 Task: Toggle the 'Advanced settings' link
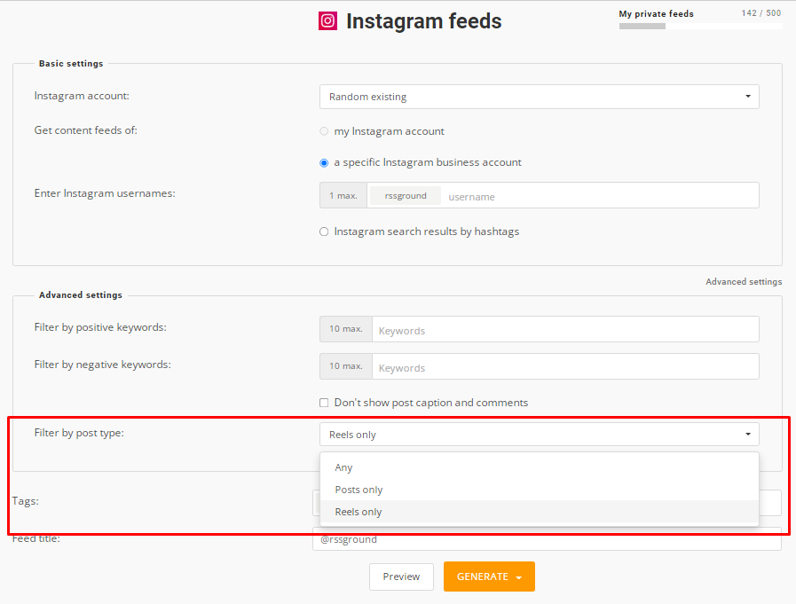pos(744,282)
